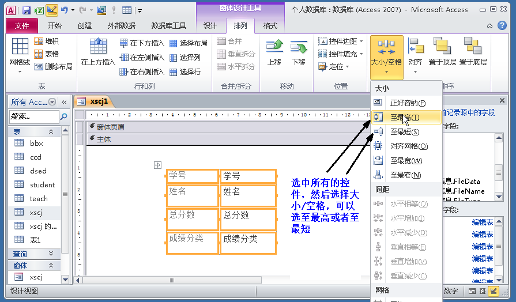Select the bbx table
This screenshot has width=516, height=302.
[x=34, y=143]
